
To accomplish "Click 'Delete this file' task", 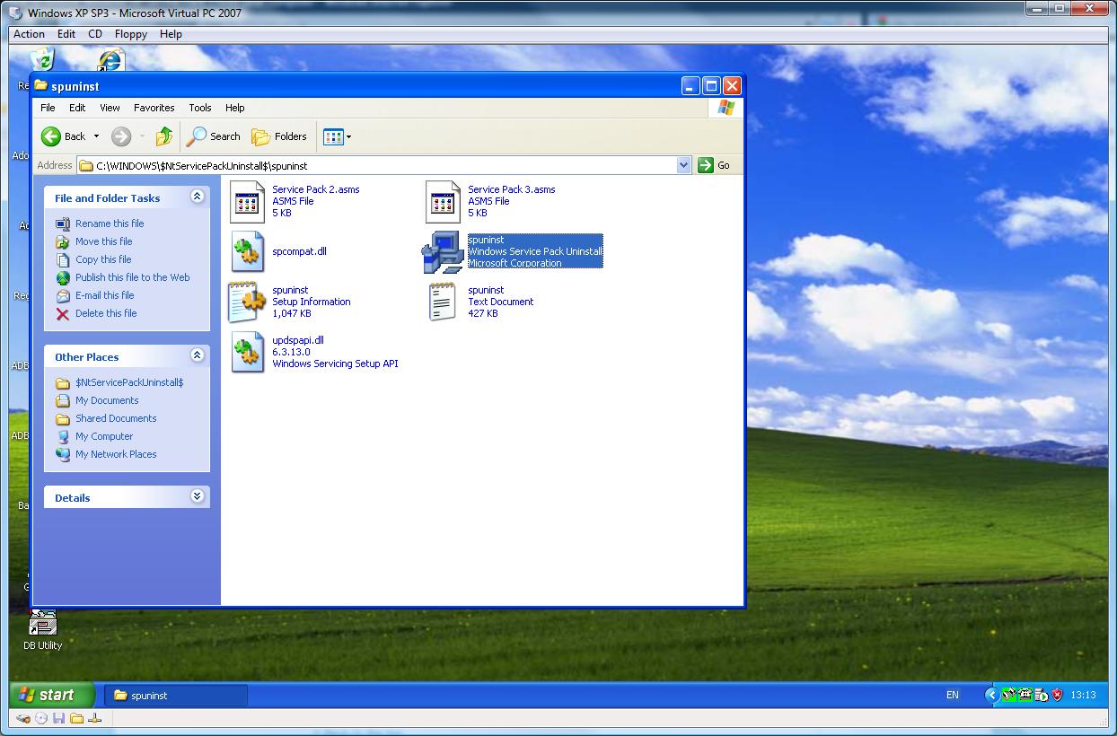I will click(x=106, y=313).
